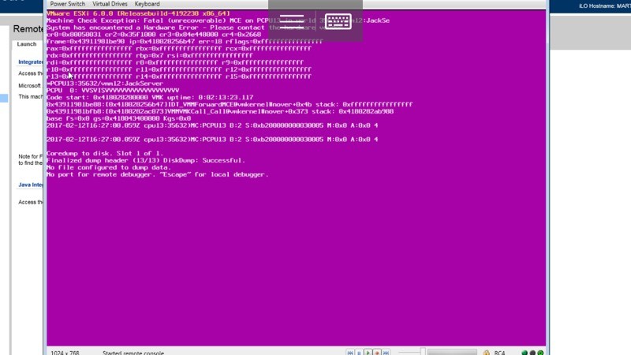Click 'No port for remote debugger' line
The width and height of the screenshot is (631, 355).
pyautogui.click(x=157, y=174)
